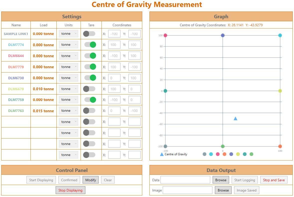294x197 pixels.
Task: Click the gray dot in the graph legend
Action: click(204, 154)
